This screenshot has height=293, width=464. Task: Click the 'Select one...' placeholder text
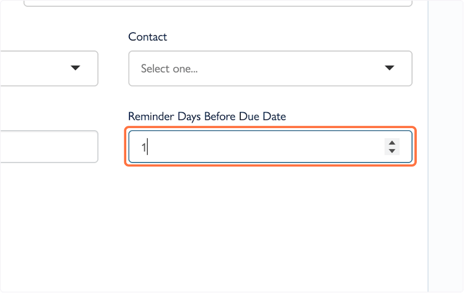coord(169,69)
